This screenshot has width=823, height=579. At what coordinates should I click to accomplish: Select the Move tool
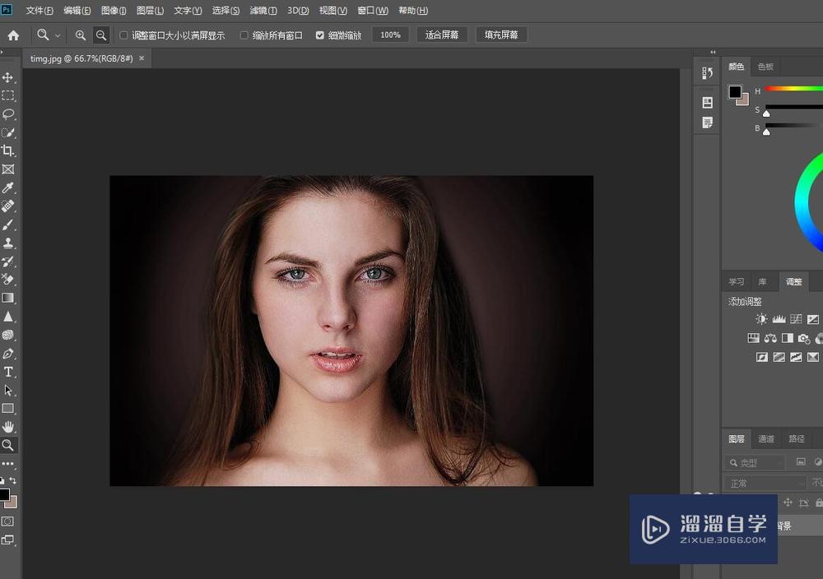click(x=8, y=77)
